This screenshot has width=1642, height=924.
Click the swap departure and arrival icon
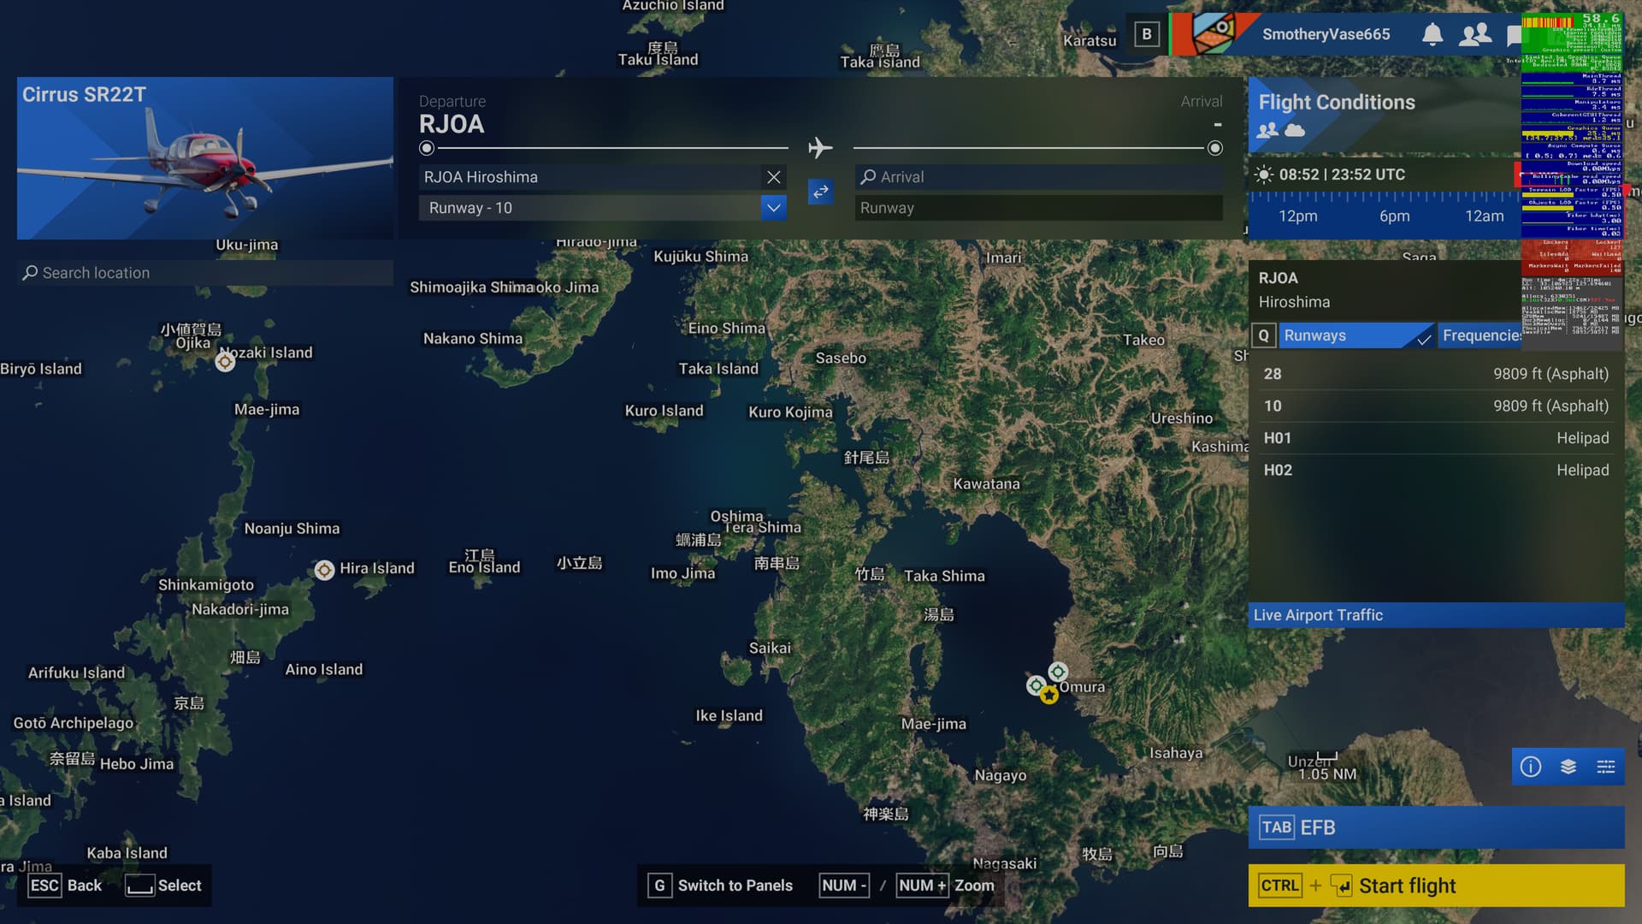(x=820, y=192)
